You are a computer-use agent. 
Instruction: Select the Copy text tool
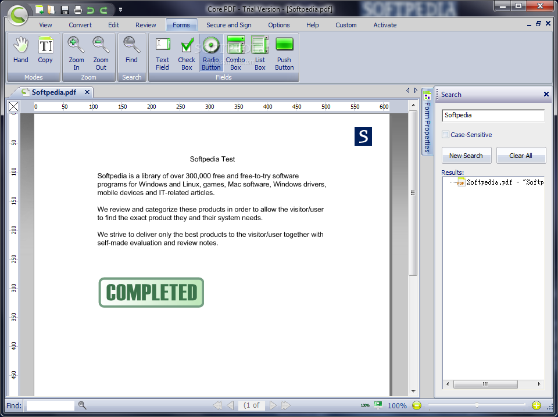click(45, 50)
